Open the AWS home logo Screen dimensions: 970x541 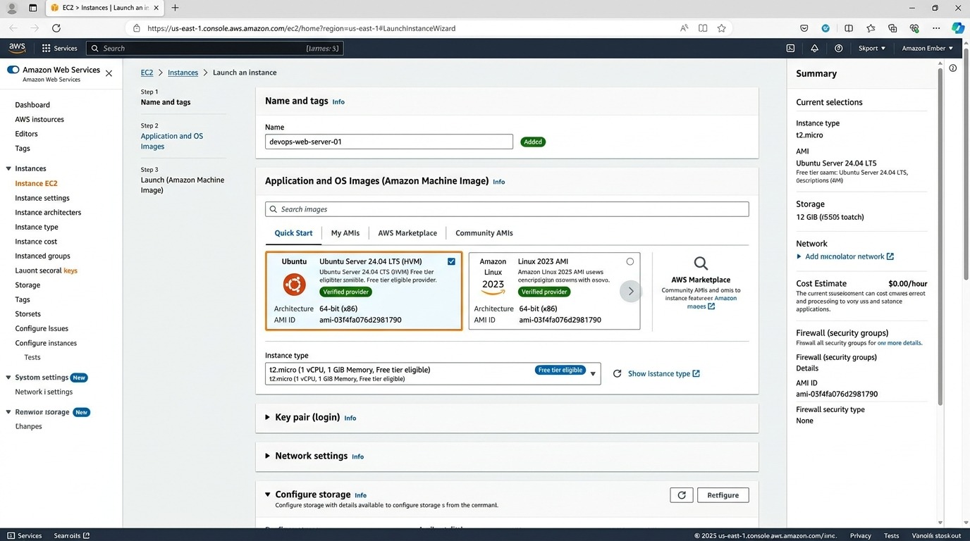click(17, 48)
